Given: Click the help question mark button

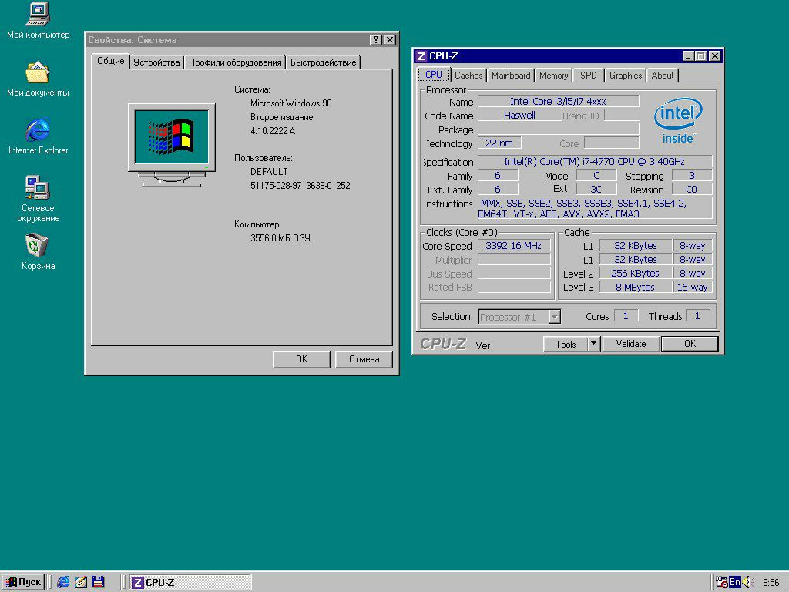Looking at the screenshot, I should click(375, 40).
